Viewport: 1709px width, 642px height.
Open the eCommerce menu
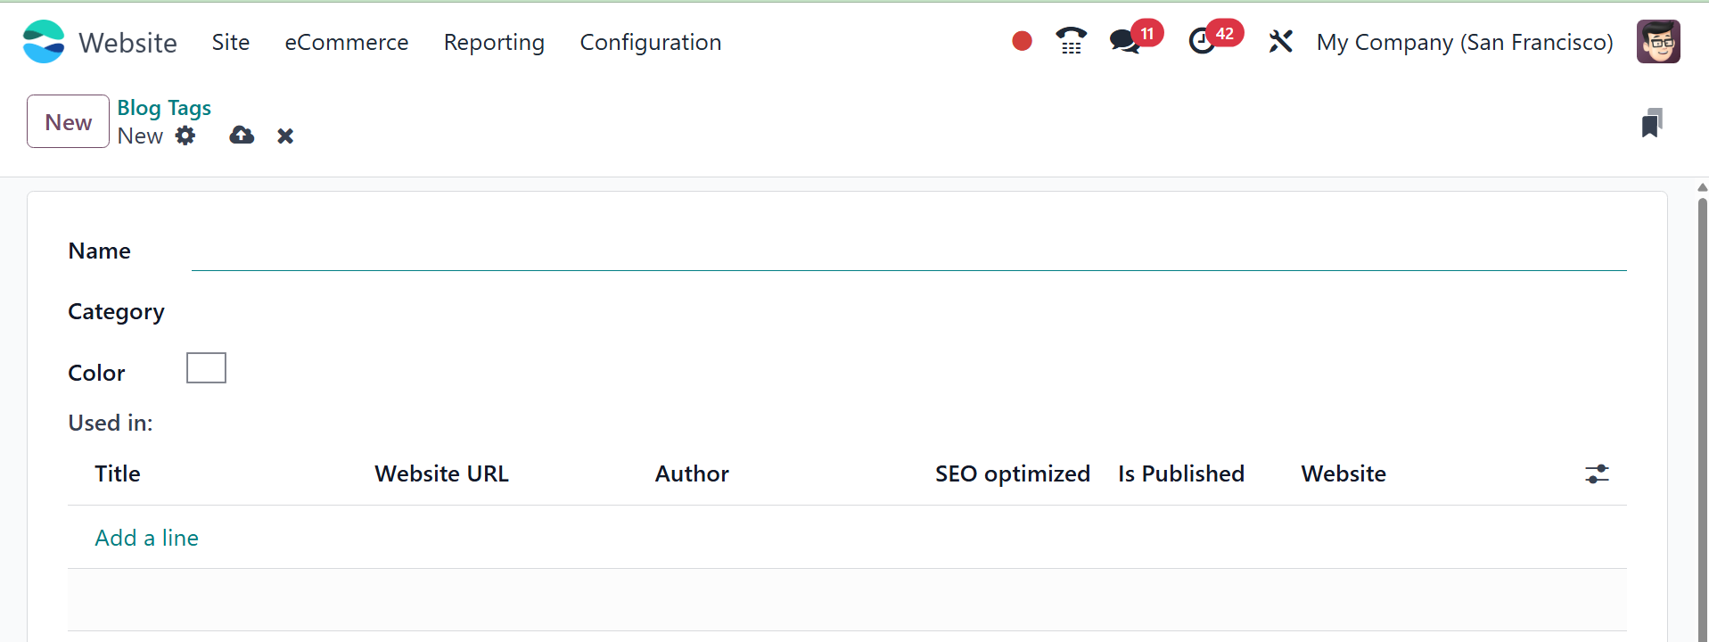pos(346,42)
